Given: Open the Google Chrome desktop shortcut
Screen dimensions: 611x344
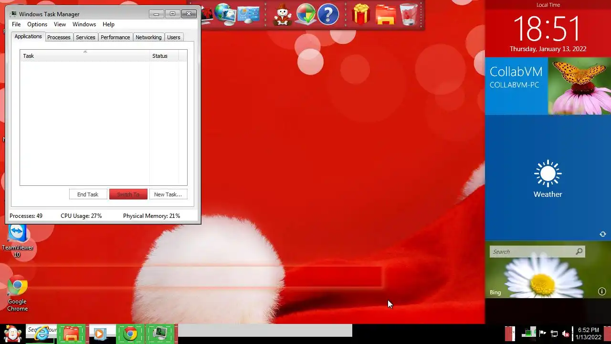Looking at the screenshot, I should 18,294.
